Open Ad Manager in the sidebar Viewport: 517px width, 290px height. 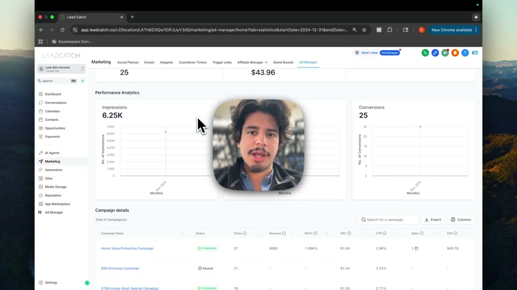tap(54, 212)
